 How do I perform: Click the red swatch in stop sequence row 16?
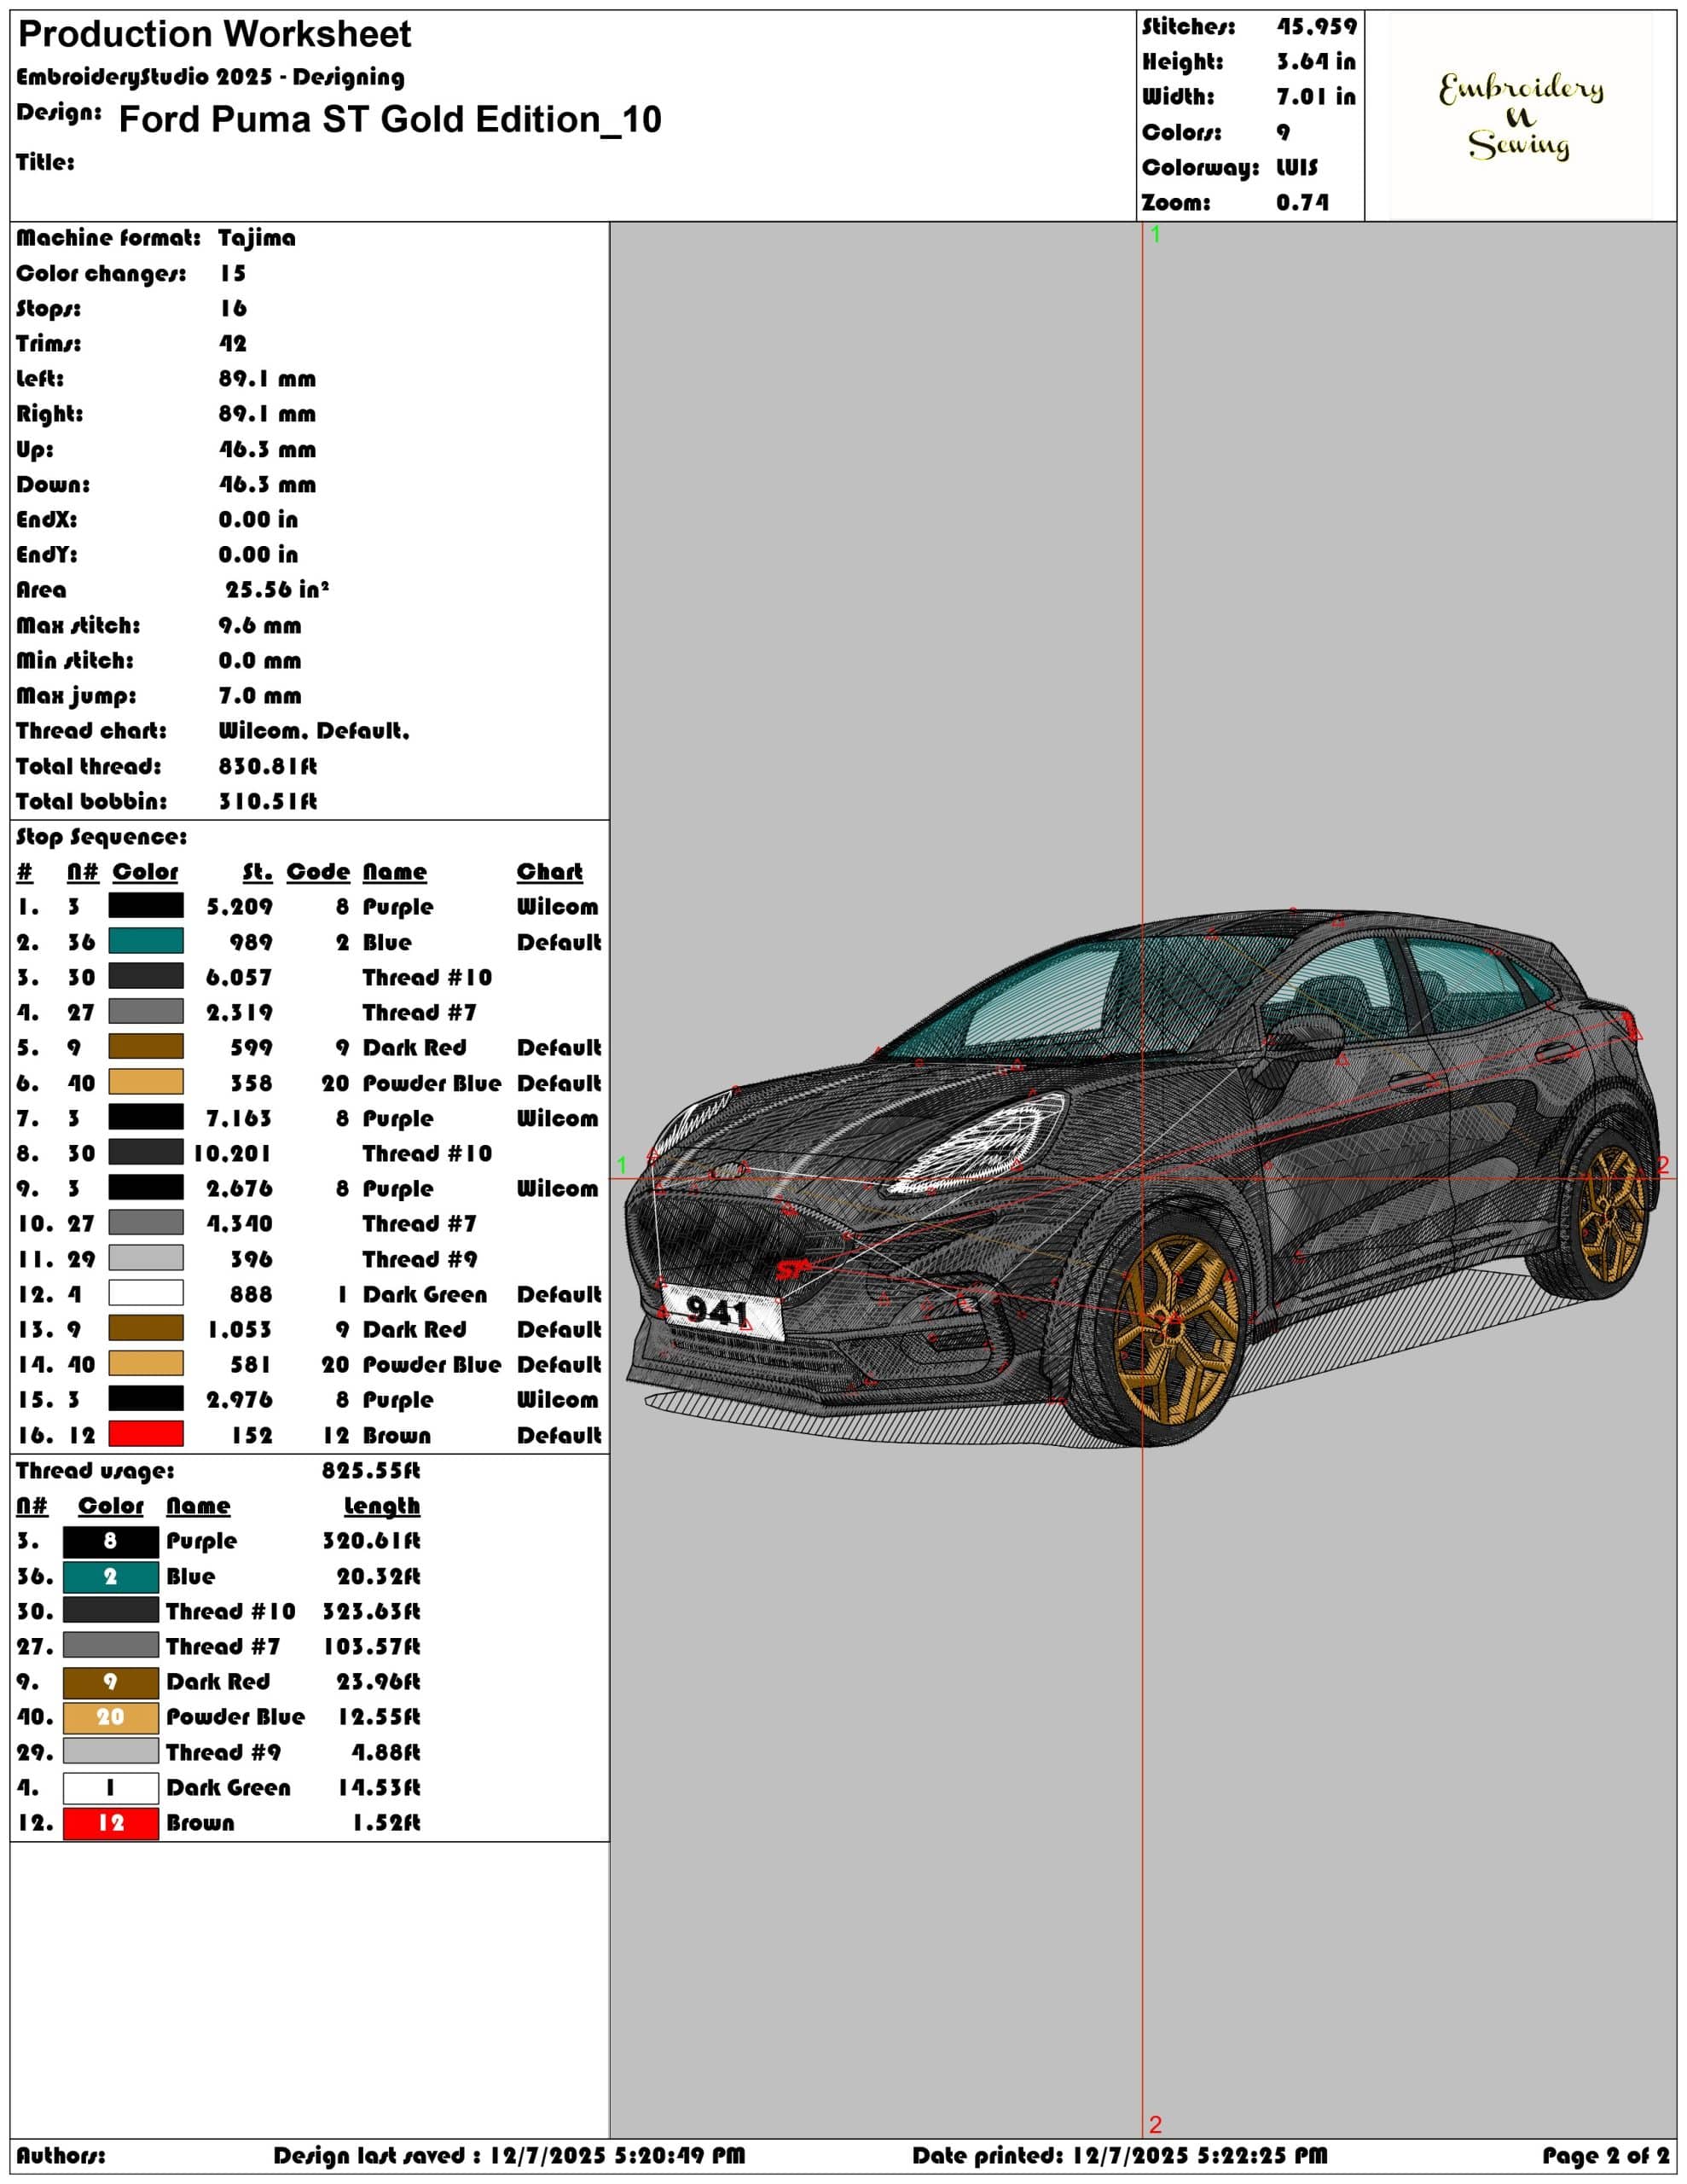[x=146, y=1434]
